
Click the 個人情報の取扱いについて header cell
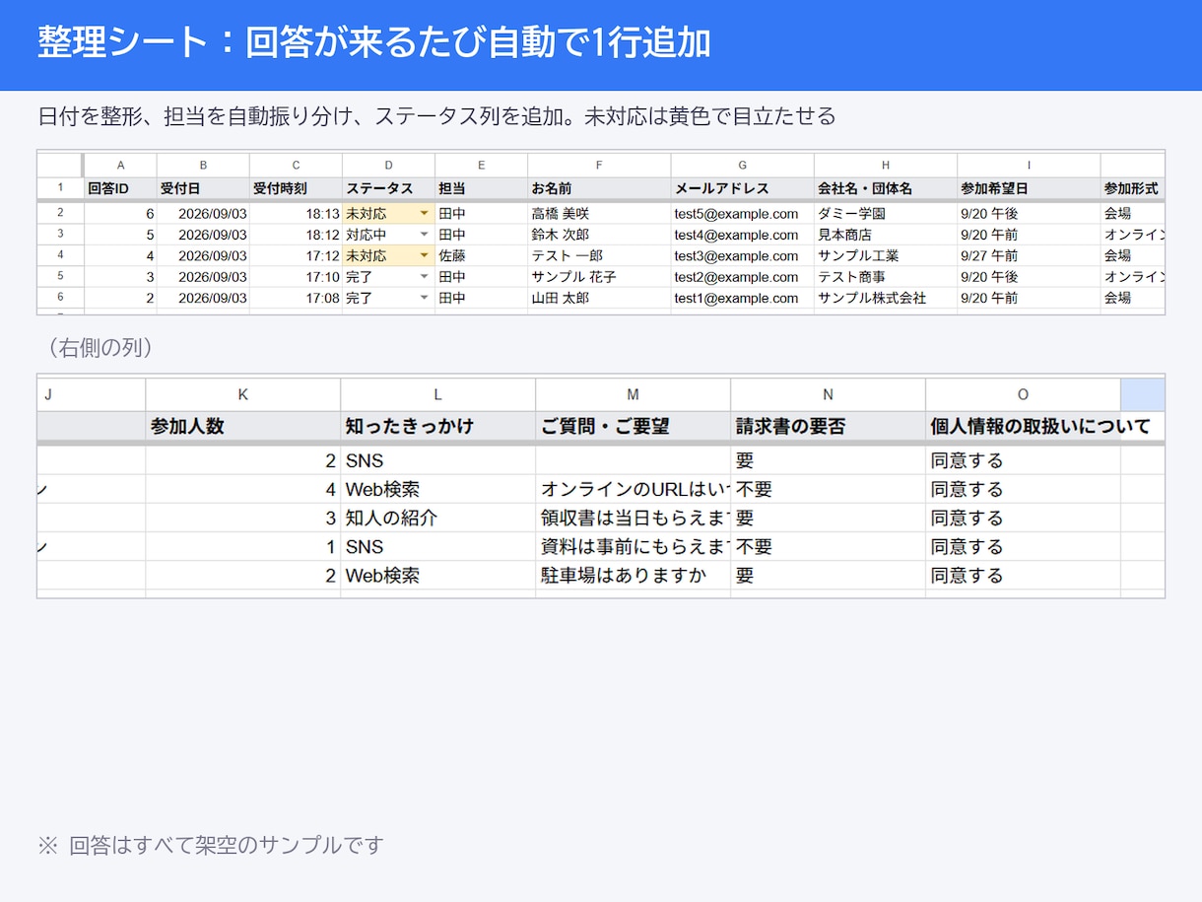click(x=1023, y=426)
